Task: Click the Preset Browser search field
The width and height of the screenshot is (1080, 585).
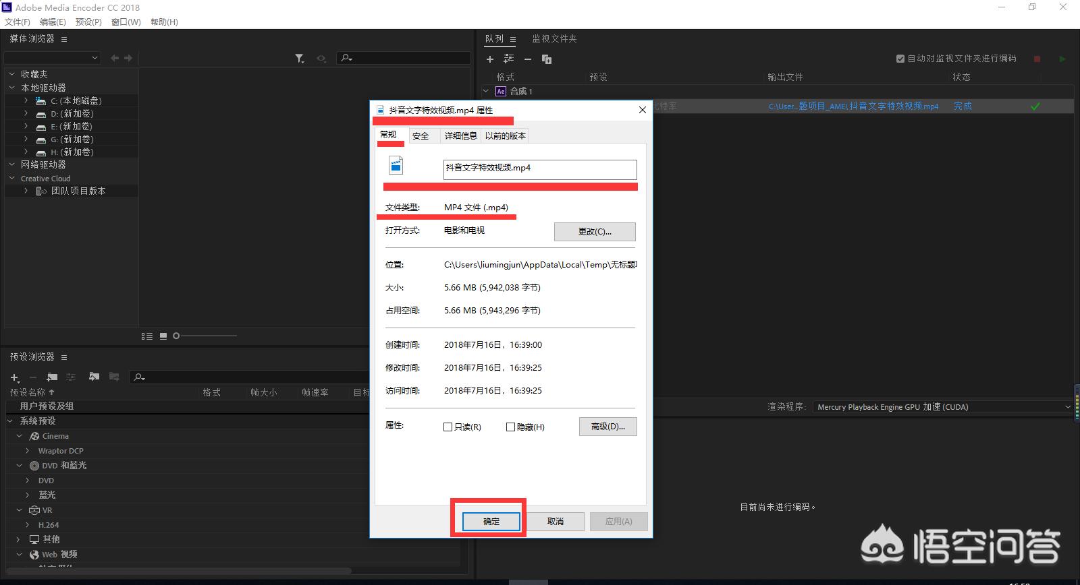Action: coord(250,377)
